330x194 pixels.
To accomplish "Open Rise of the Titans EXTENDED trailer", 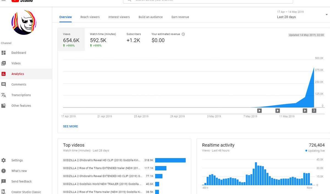I will pos(102,168).
